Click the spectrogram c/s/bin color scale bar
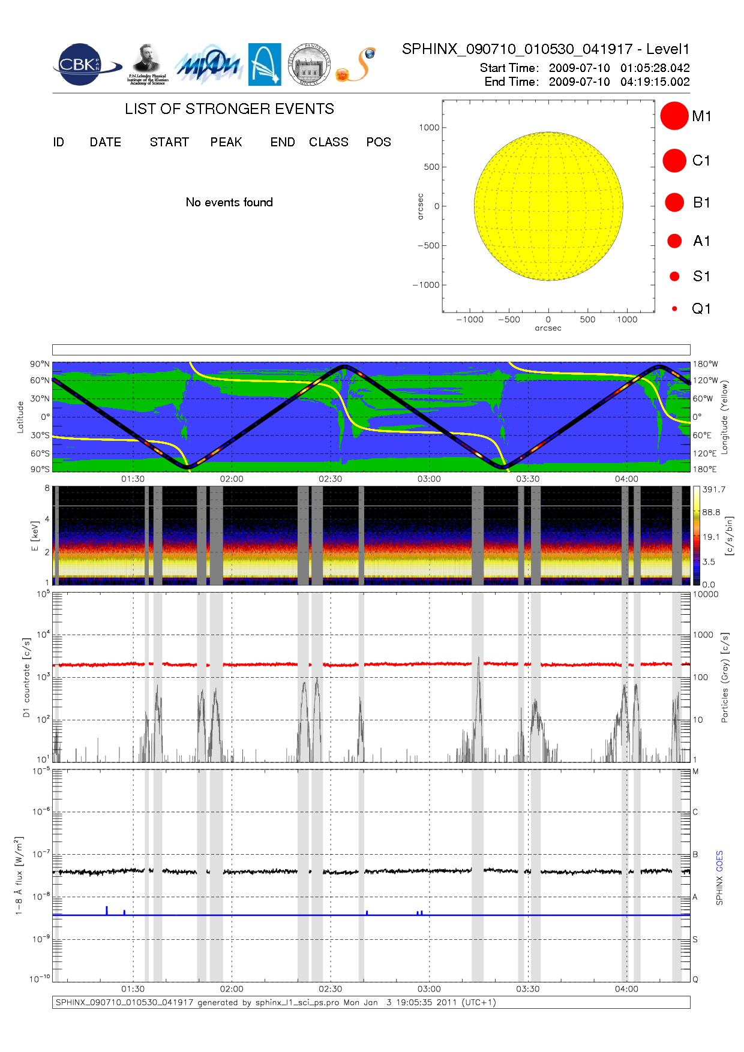The width and height of the screenshot is (744, 1052). [696, 536]
